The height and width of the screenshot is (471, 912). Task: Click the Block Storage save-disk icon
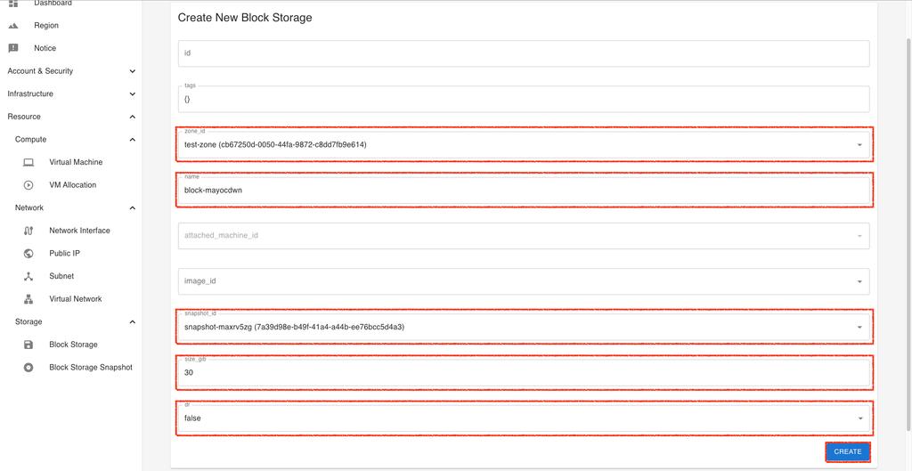click(x=28, y=345)
